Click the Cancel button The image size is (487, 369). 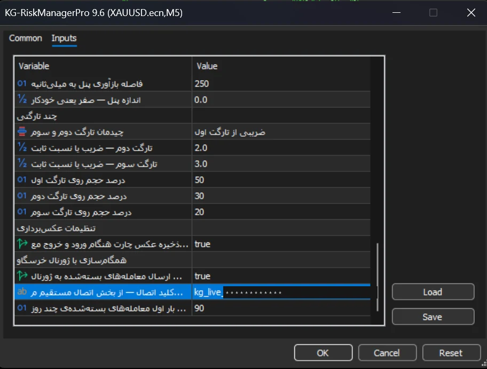click(x=387, y=353)
